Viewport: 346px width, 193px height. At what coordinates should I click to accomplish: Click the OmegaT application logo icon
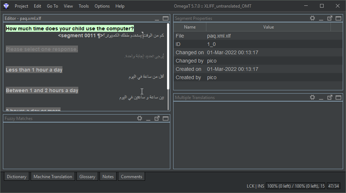click(6, 6)
